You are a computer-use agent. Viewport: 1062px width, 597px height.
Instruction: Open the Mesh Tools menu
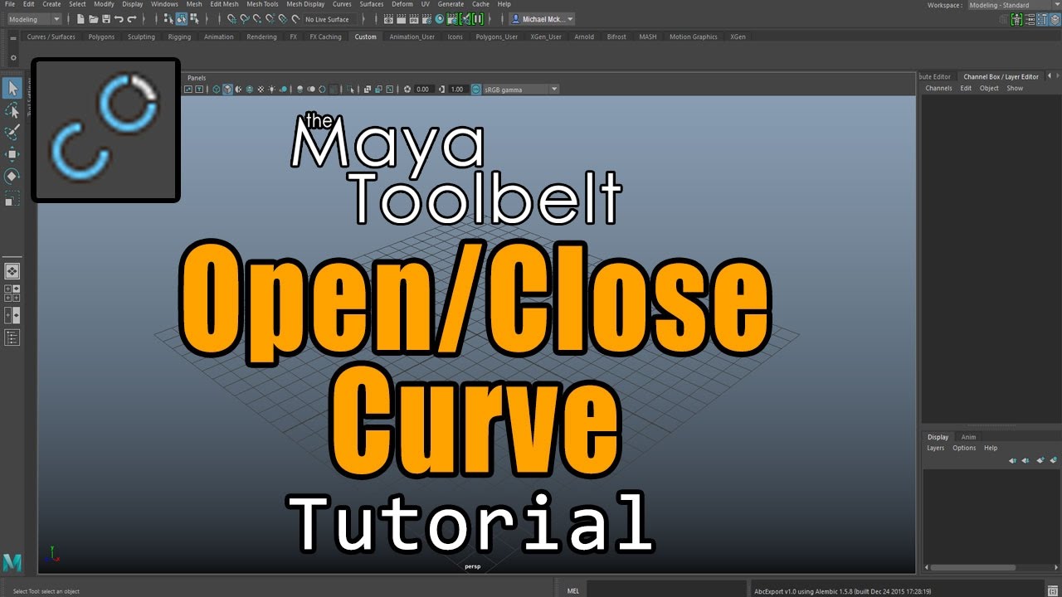[262, 4]
